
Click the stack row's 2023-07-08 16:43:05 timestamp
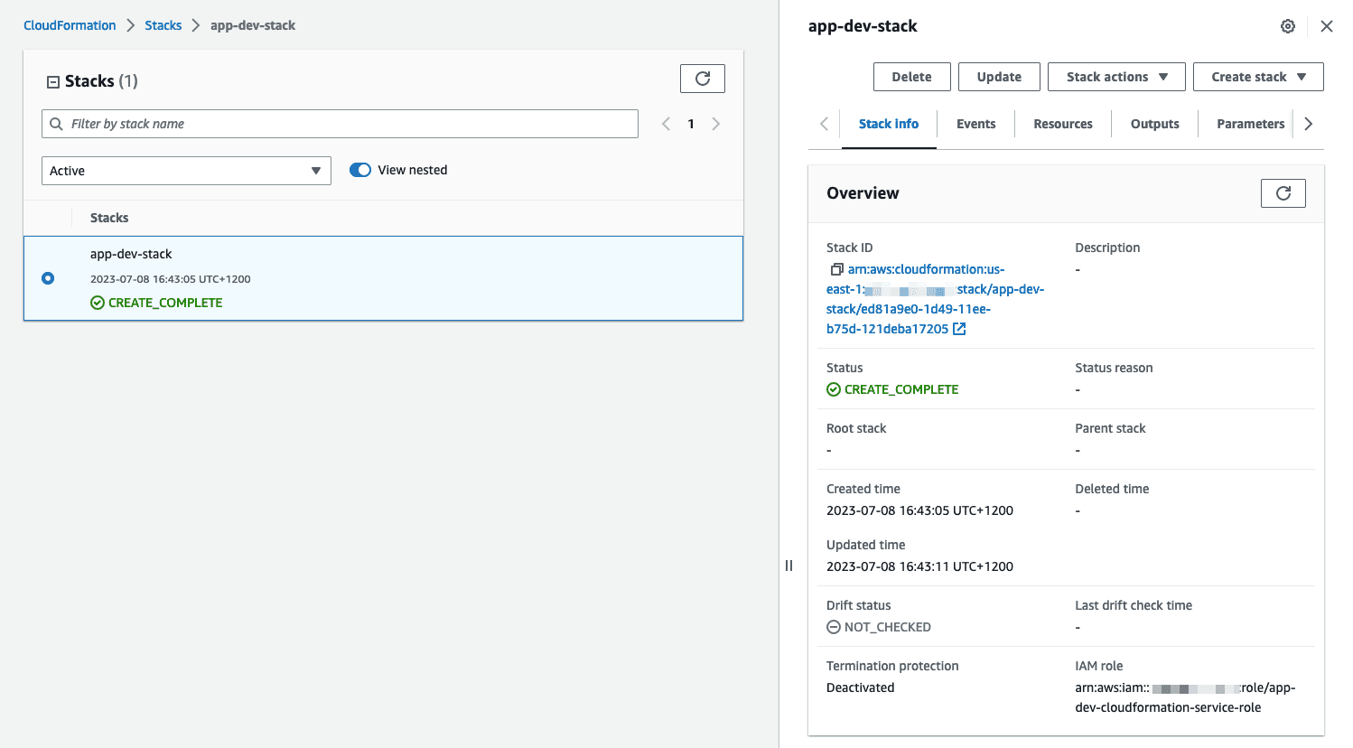pyautogui.click(x=171, y=279)
